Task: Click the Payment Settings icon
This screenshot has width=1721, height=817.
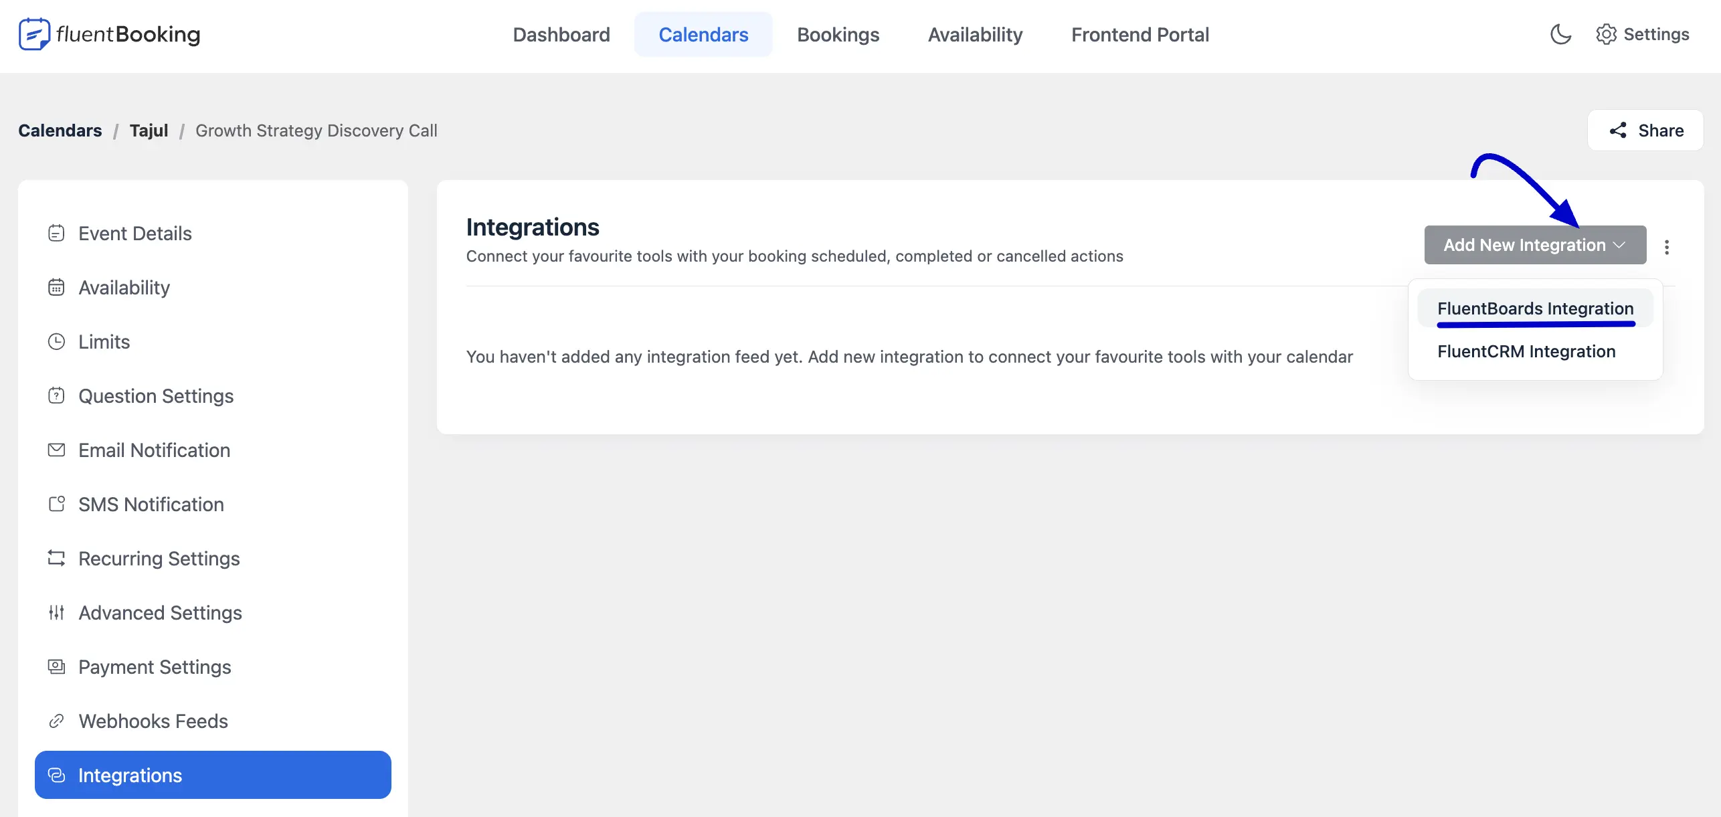Action: (56, 666)
